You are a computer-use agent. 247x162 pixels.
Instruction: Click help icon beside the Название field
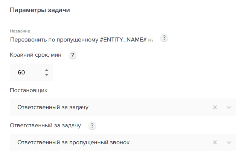click(x=164, y=38)
